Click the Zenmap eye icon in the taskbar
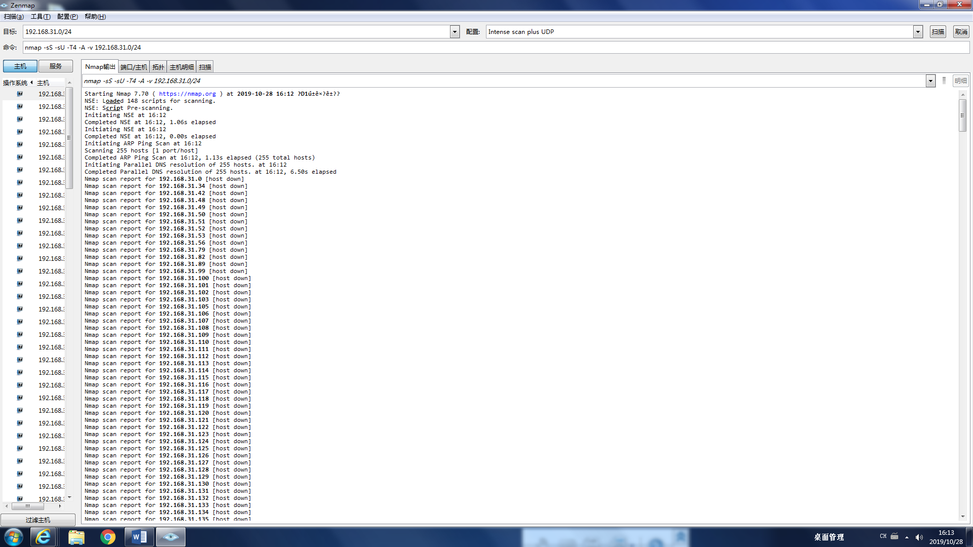 coord(170,537)
